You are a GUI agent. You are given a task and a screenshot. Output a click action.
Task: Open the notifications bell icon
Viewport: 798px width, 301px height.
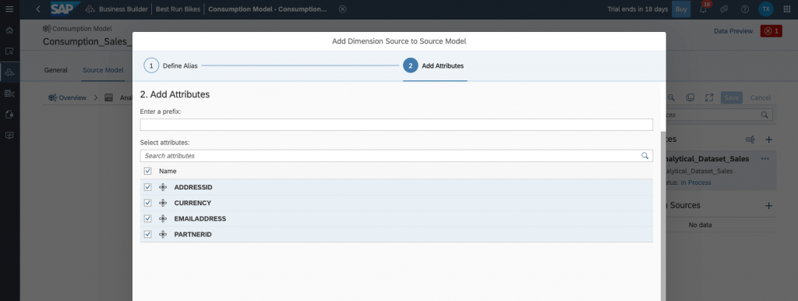tap(704, 9)
